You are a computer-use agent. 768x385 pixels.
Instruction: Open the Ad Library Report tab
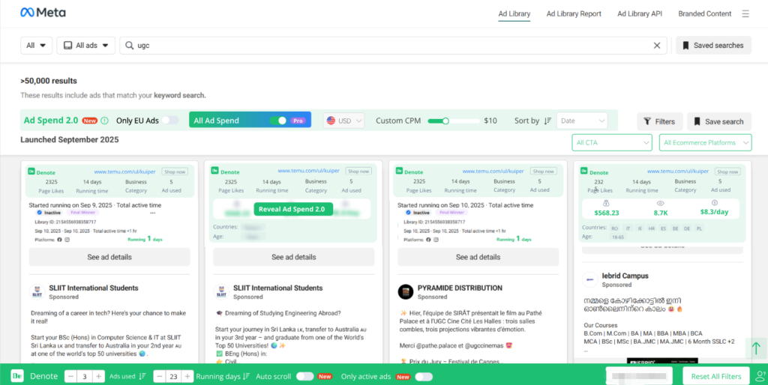click(x=573, y=13)
